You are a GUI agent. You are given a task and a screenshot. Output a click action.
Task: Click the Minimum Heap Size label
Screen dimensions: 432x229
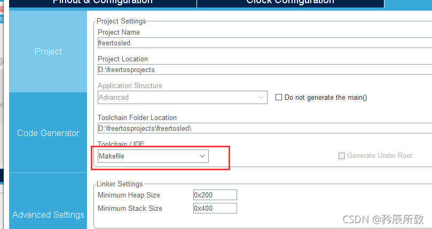(x=129, y=195)
